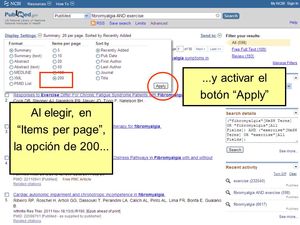Collapse the Recent activity panel
This screenshot has width=300, height=225.
pyautogui.click(x=296, y=167)
